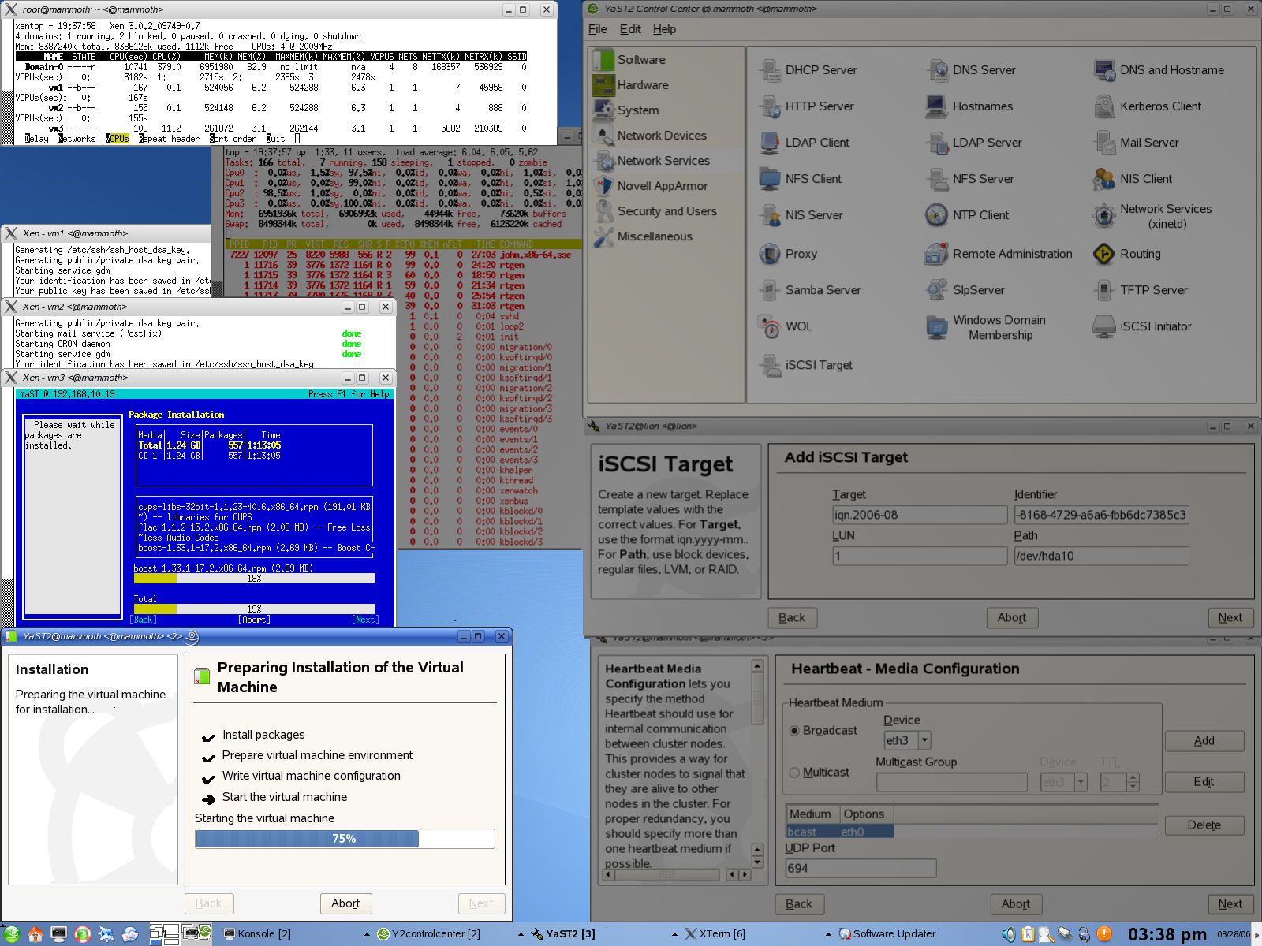Open the Samba Server module
Viewport: 1262px width, 946px height.
click(x=771, y=290)
